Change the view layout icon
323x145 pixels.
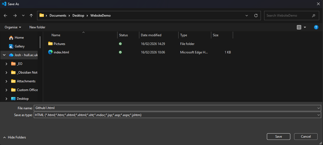299,27
